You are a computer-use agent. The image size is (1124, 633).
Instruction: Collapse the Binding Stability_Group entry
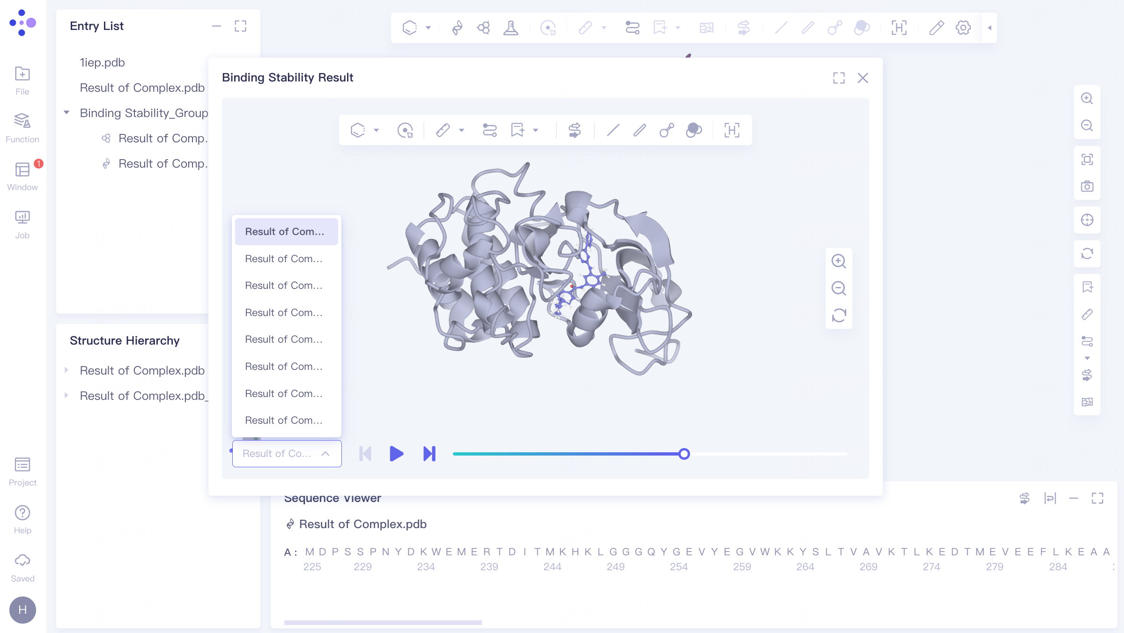(x=66, y=112)
